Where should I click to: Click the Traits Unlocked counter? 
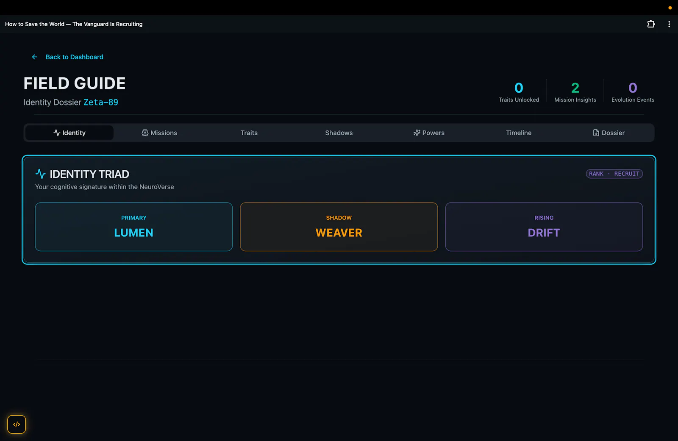[519, 92]
